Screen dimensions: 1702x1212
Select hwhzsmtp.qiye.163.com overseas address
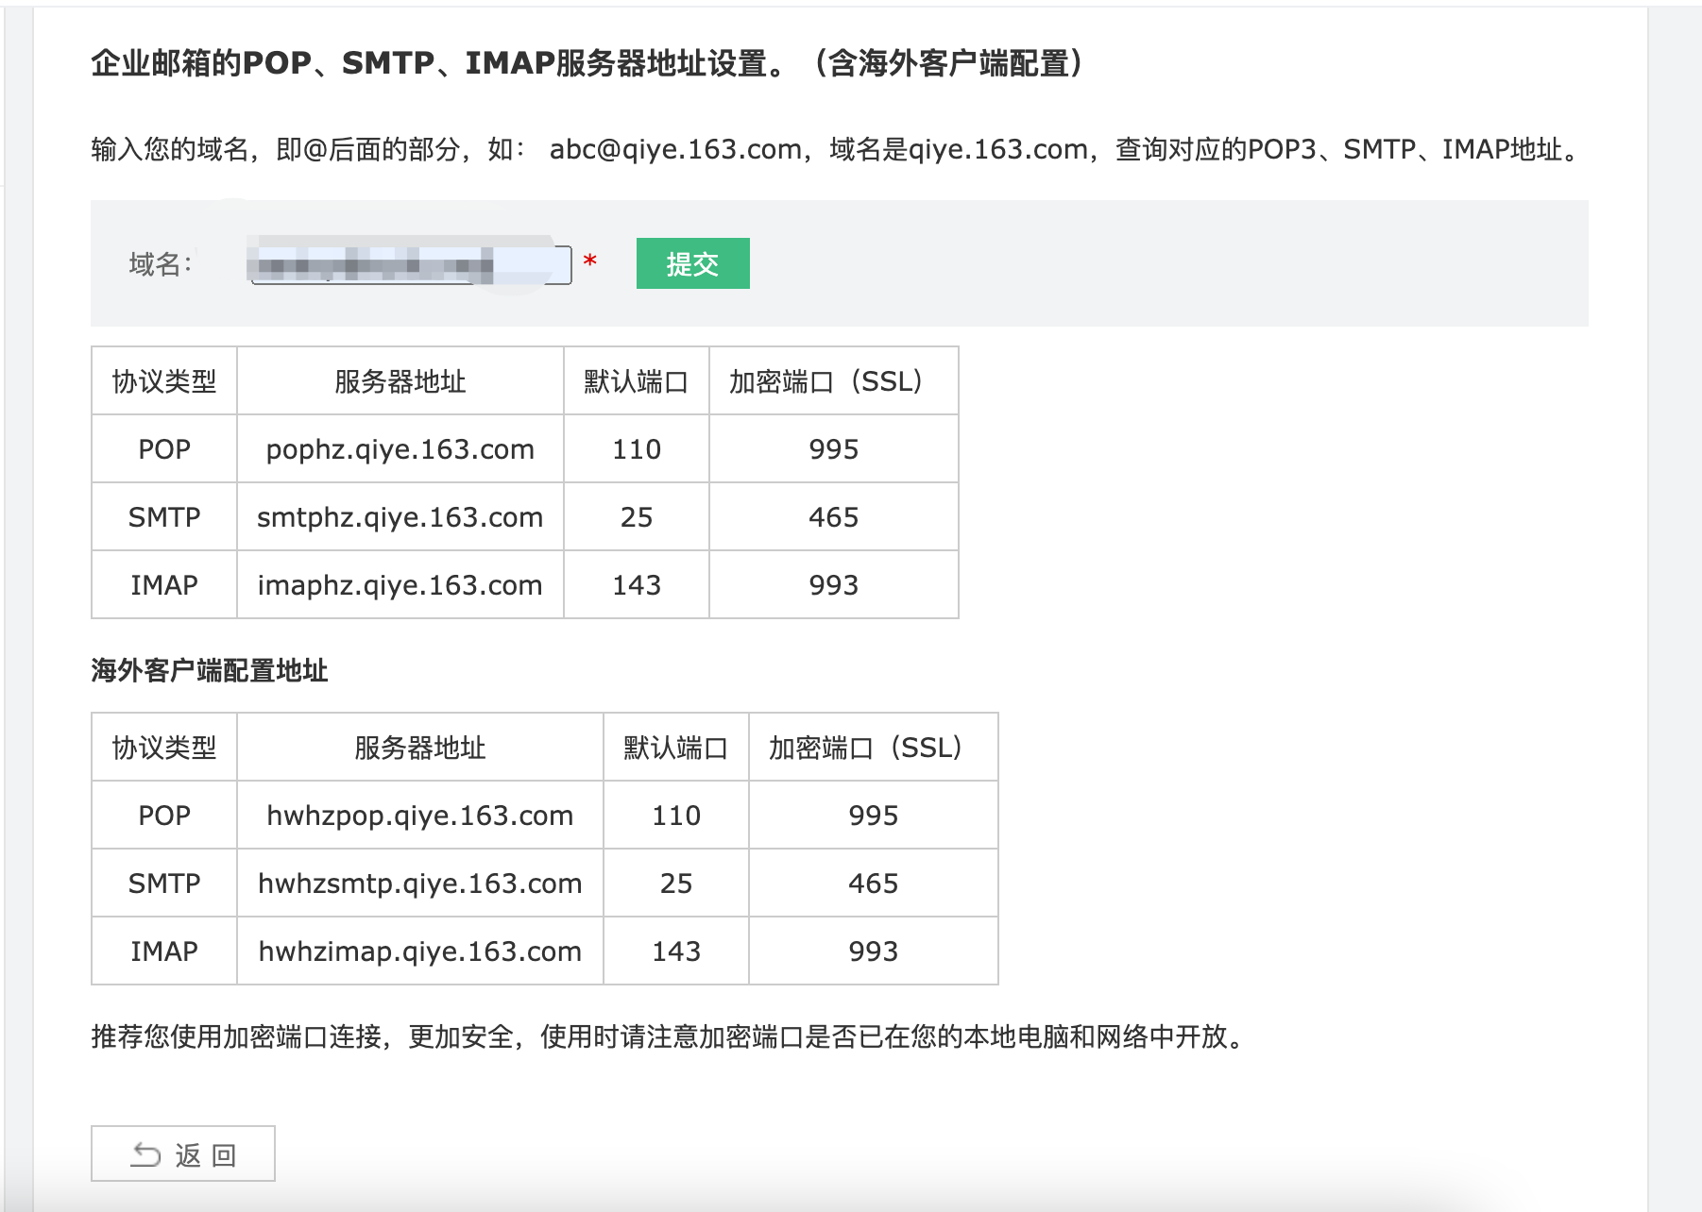420,884
